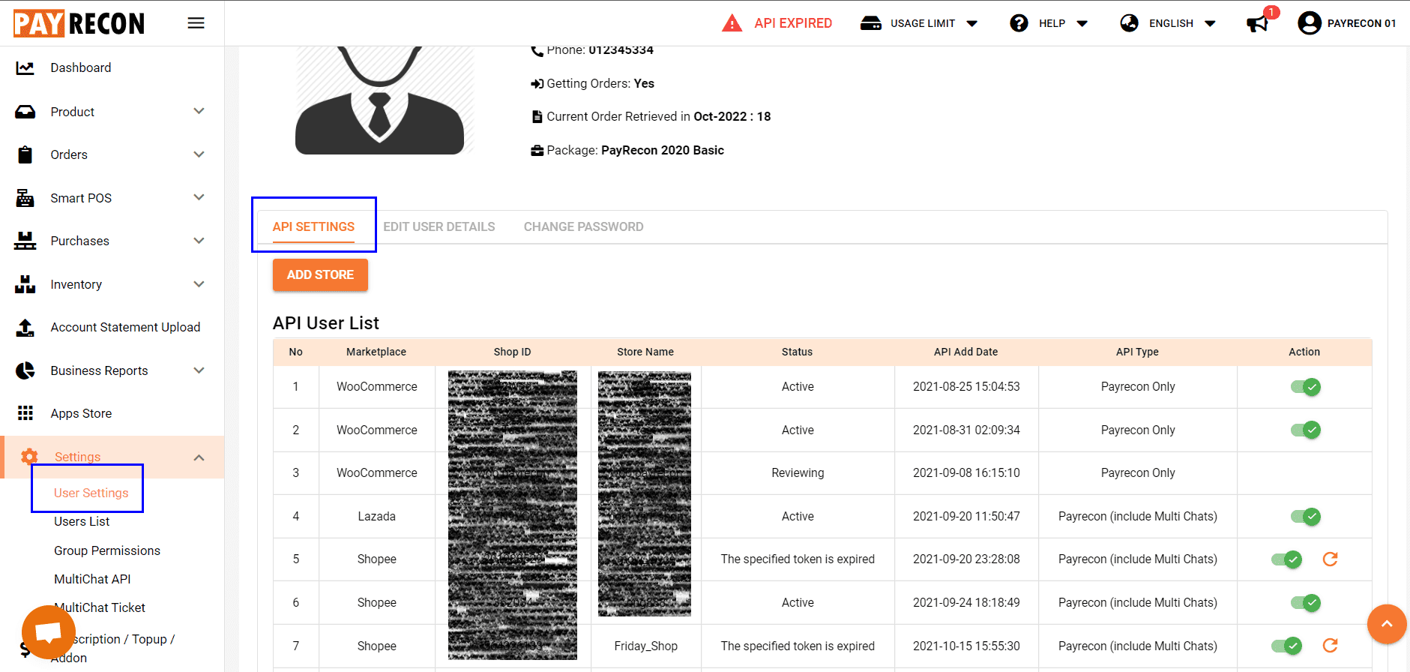1410x672 pixels.
Task: Click the Add Store button
Action: (x=320, y=274)
